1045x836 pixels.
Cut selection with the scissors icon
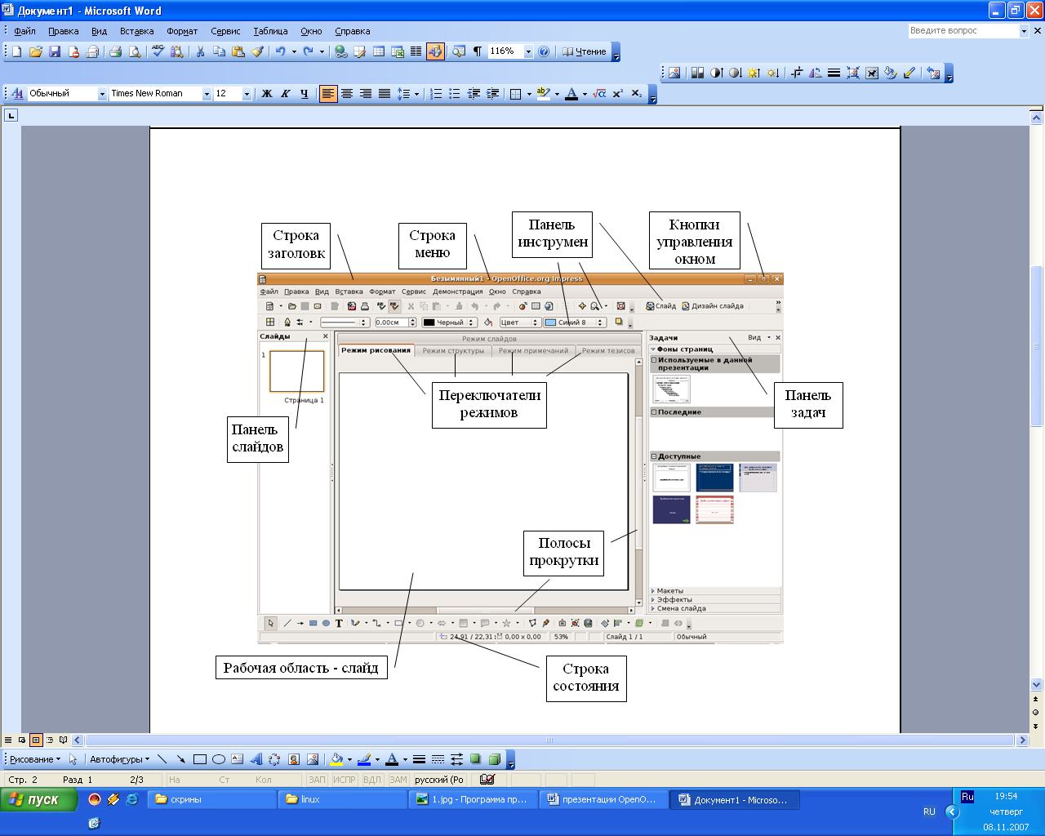(x=200, y=51)
